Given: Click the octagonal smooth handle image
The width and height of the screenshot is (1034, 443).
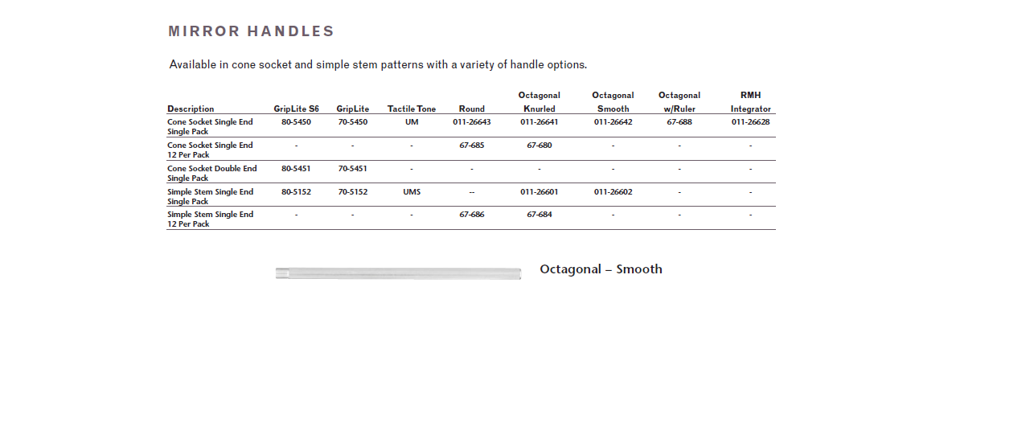Looking at the screenshot, I should (x=398, y=273).
